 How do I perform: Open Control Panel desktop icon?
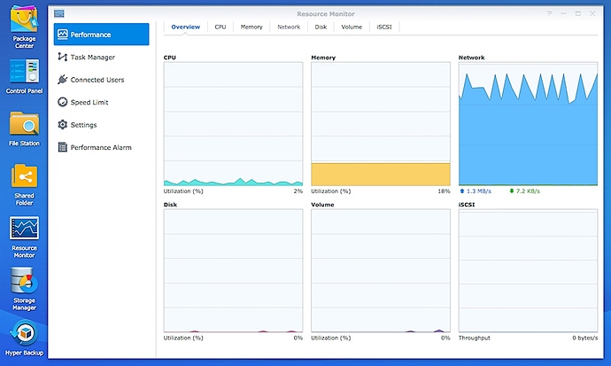pyautogui.click(x=24, y=76)
